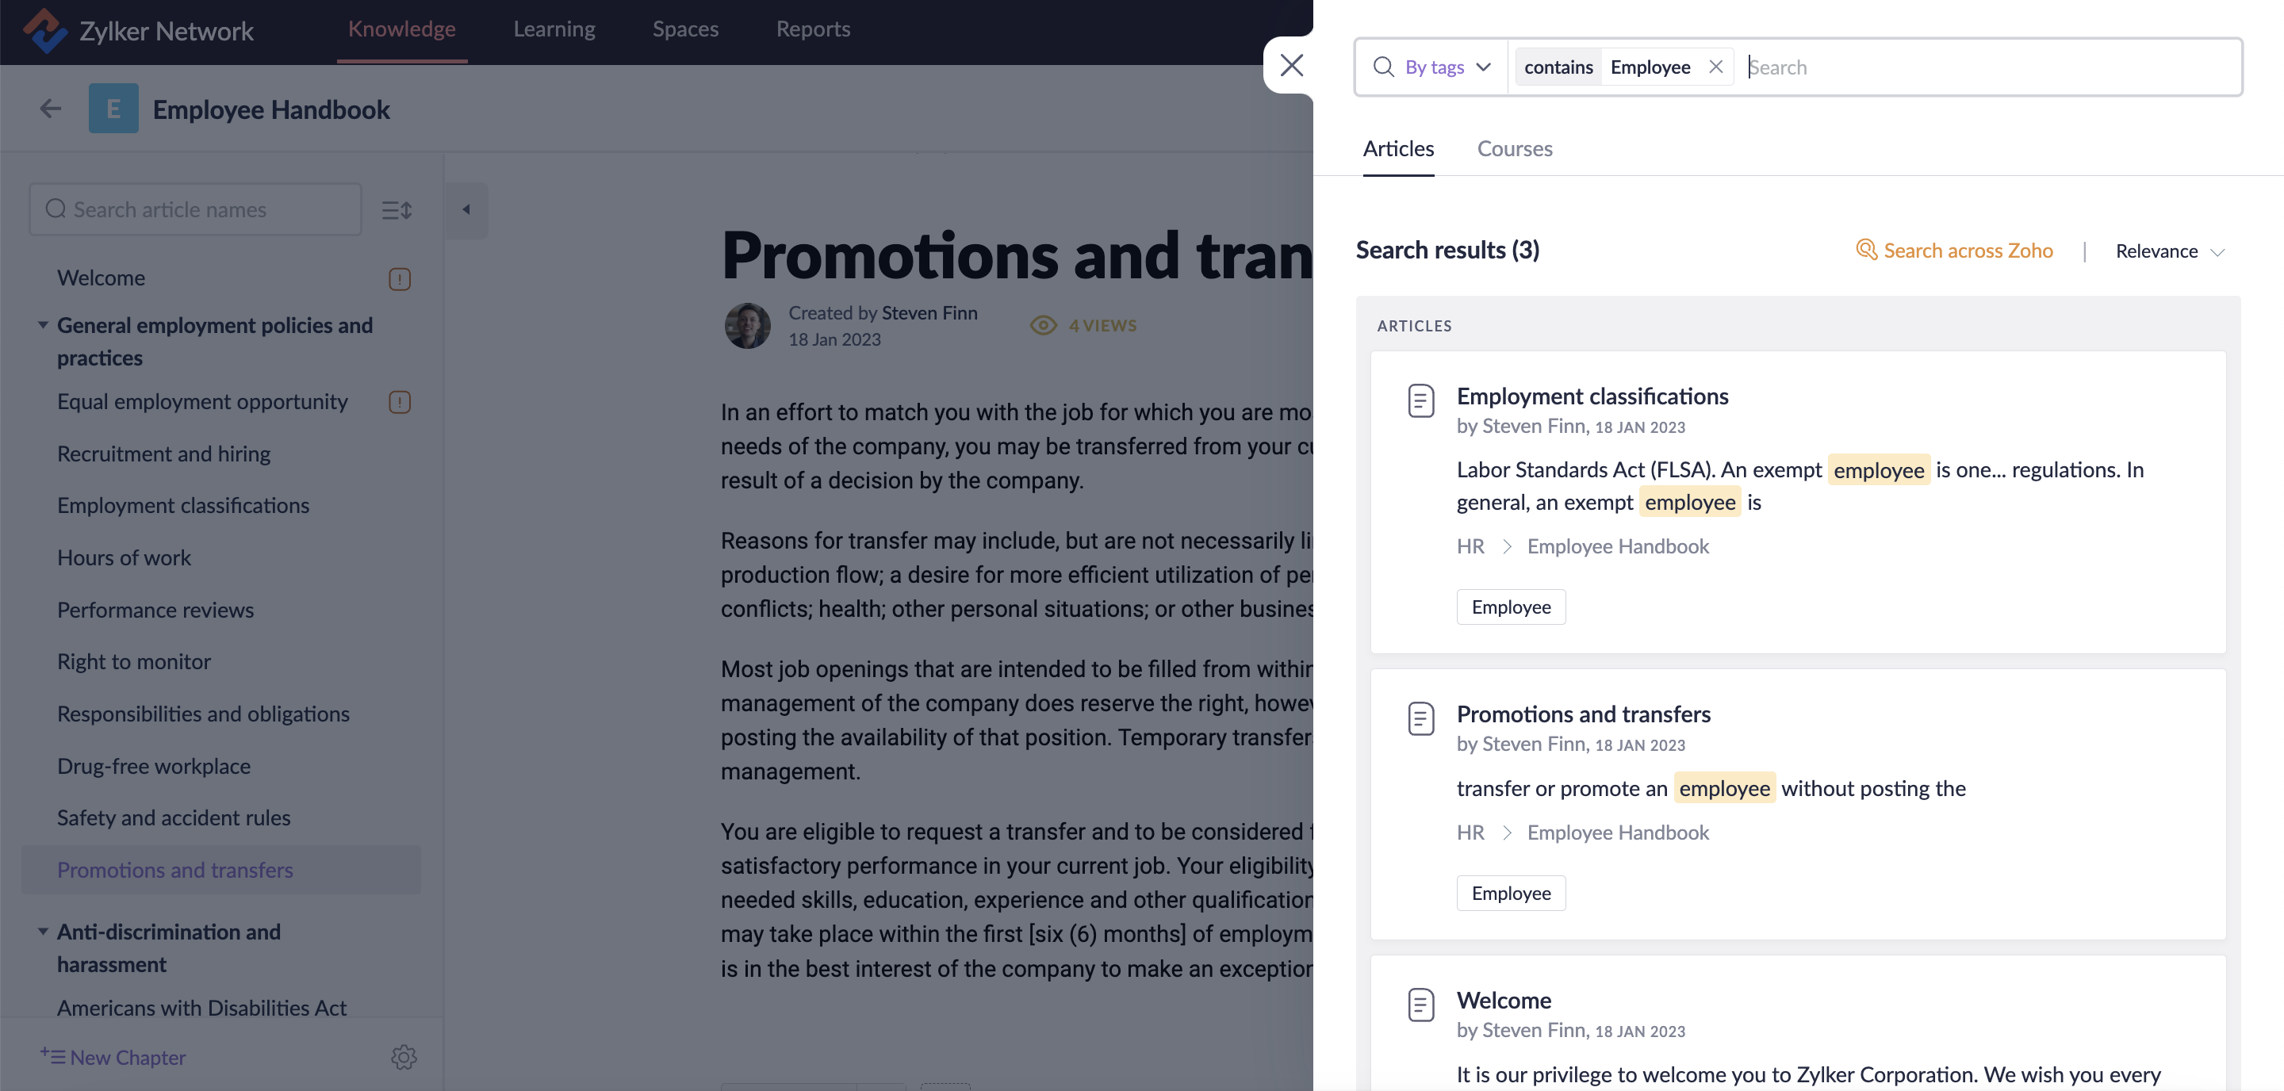Viewport: 2284px width, 1091px height.
Task: Click warning icon beside Equal employment opportunity
Action: tap(399, 402)
